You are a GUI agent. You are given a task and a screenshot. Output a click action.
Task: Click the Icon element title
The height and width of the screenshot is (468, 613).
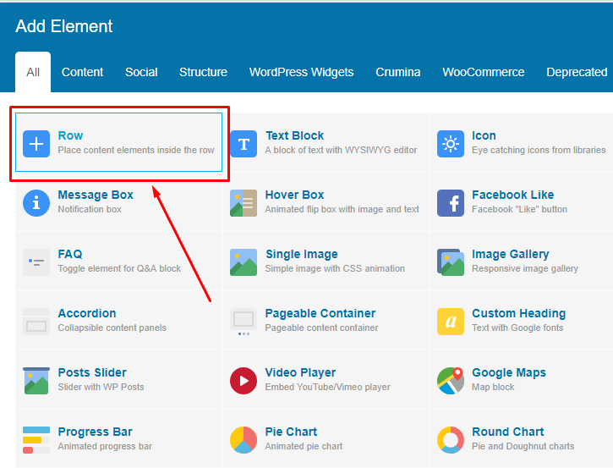pyautogui.click(x=484, y=135)
